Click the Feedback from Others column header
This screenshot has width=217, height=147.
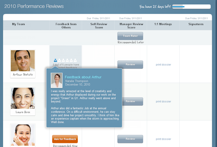pyautogui.click(x=66, y=26)
